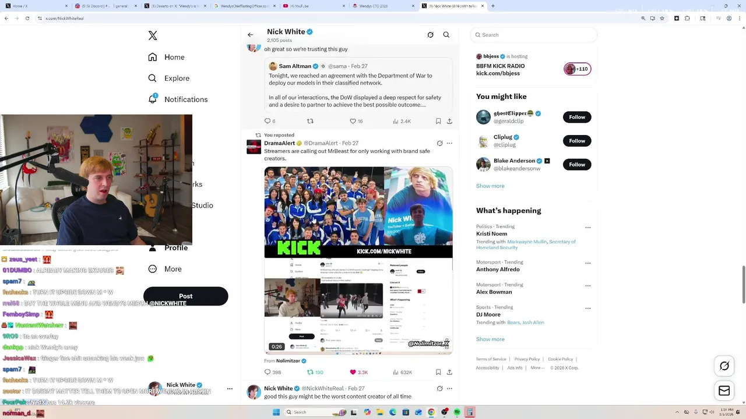Click Show more under What's happening
Image resolution: width=746 pixels, height=419 pixels.
pyautogui.click(x=490, y=339)
